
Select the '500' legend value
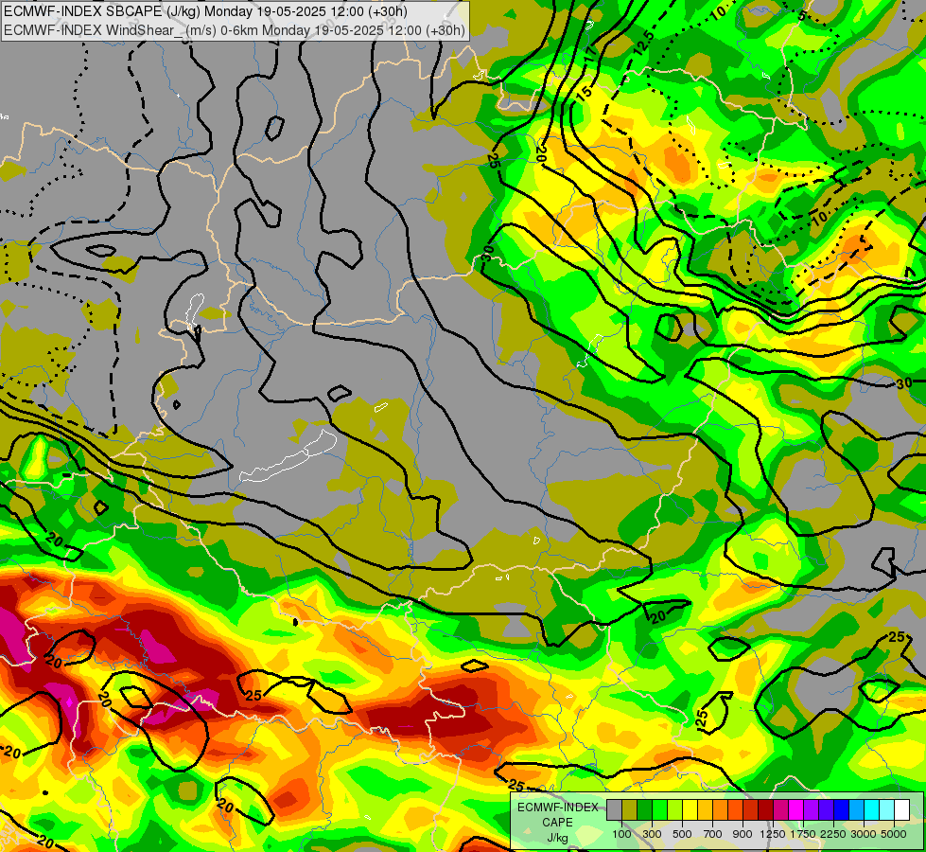[x=682, y=834]
